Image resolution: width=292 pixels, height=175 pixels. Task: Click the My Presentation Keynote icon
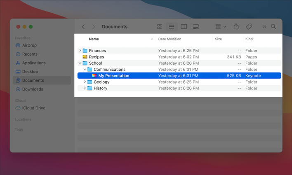coord(94,76)
